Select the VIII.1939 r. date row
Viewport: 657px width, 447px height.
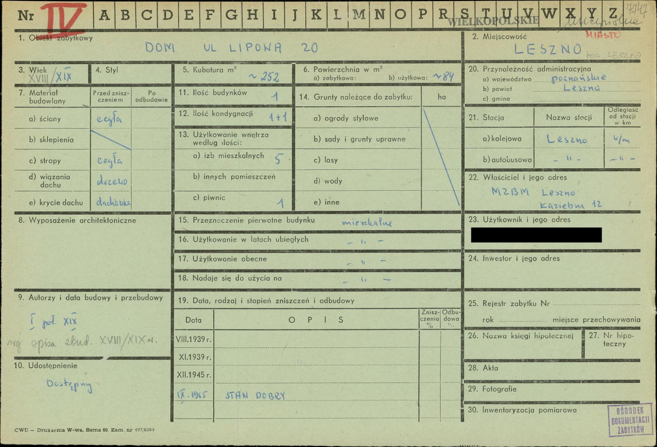(x=193, y=339)
